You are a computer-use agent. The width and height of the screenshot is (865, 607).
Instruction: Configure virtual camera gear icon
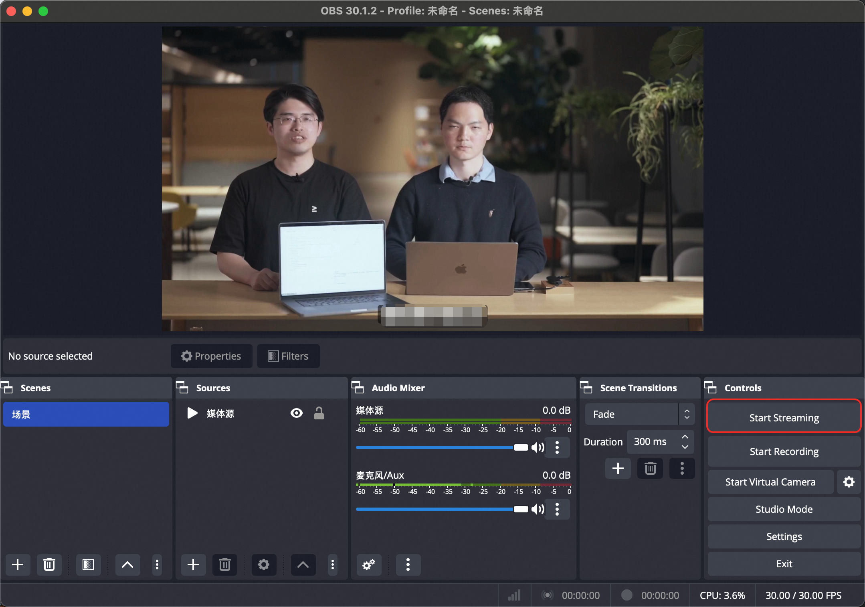click(849, 482)
